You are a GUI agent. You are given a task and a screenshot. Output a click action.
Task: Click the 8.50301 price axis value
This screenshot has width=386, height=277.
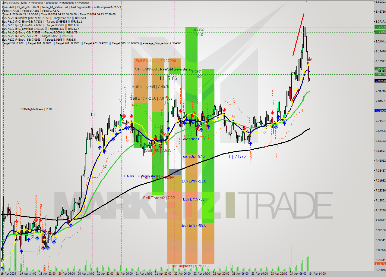pyautogui.click(x=381, y=2)
